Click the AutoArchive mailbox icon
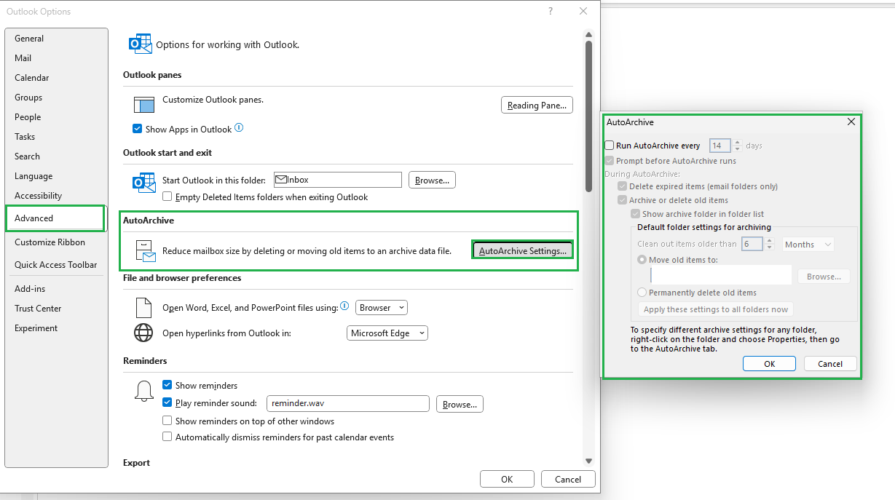 coord(146,250)
